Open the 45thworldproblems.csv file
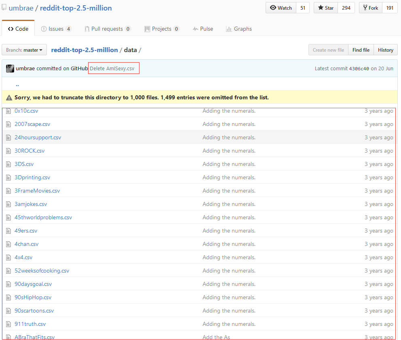Viewport: 401px width, 340px height. (x=43, y=217)
